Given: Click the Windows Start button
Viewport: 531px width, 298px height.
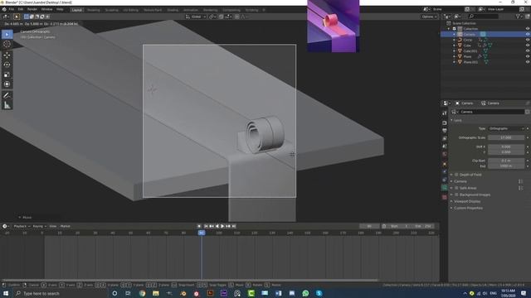Looking at the screenshot, I should [6, 293].
